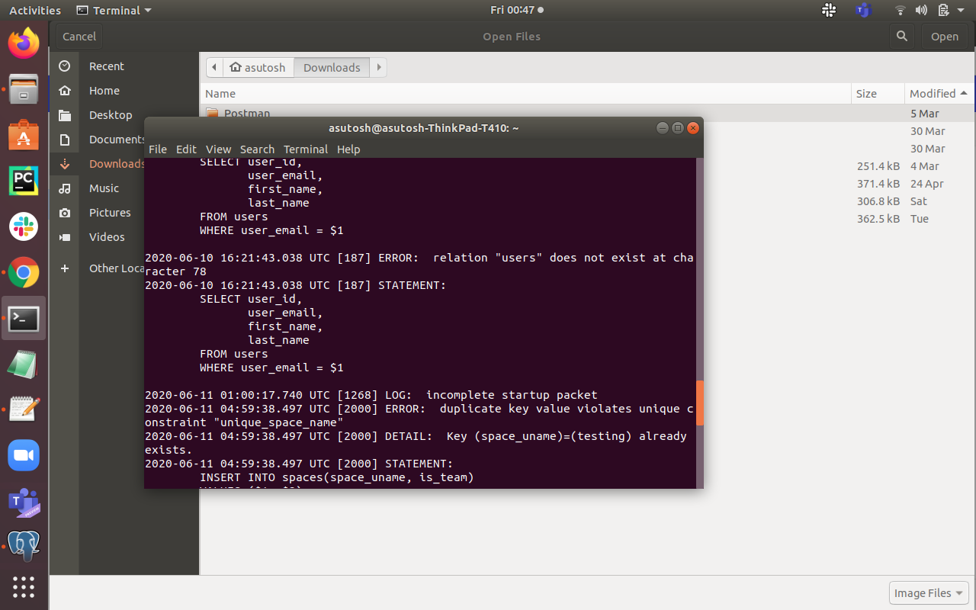The width and height of the screenshot is (976, 610).
Task: Open the clock and calendar in top bar
Action: coord(516,10)
